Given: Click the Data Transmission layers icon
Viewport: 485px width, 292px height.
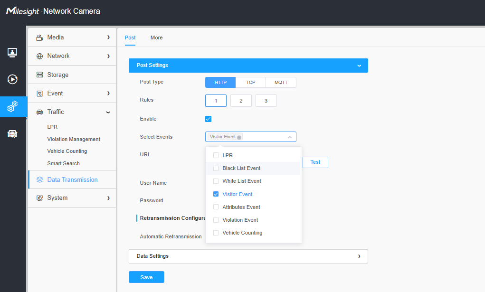Looking at the screenshot, I should coord(39,180).
